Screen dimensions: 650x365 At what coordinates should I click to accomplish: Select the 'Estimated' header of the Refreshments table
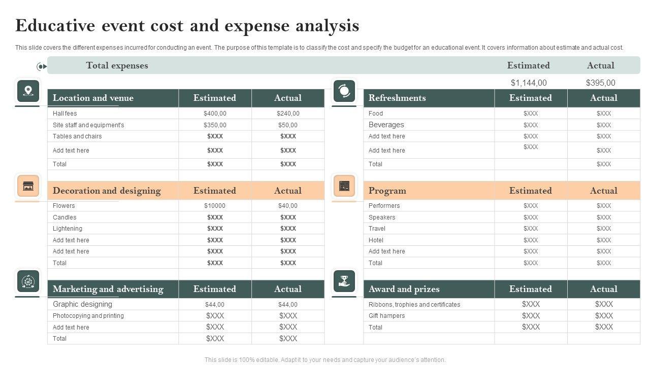pos(531,98)
